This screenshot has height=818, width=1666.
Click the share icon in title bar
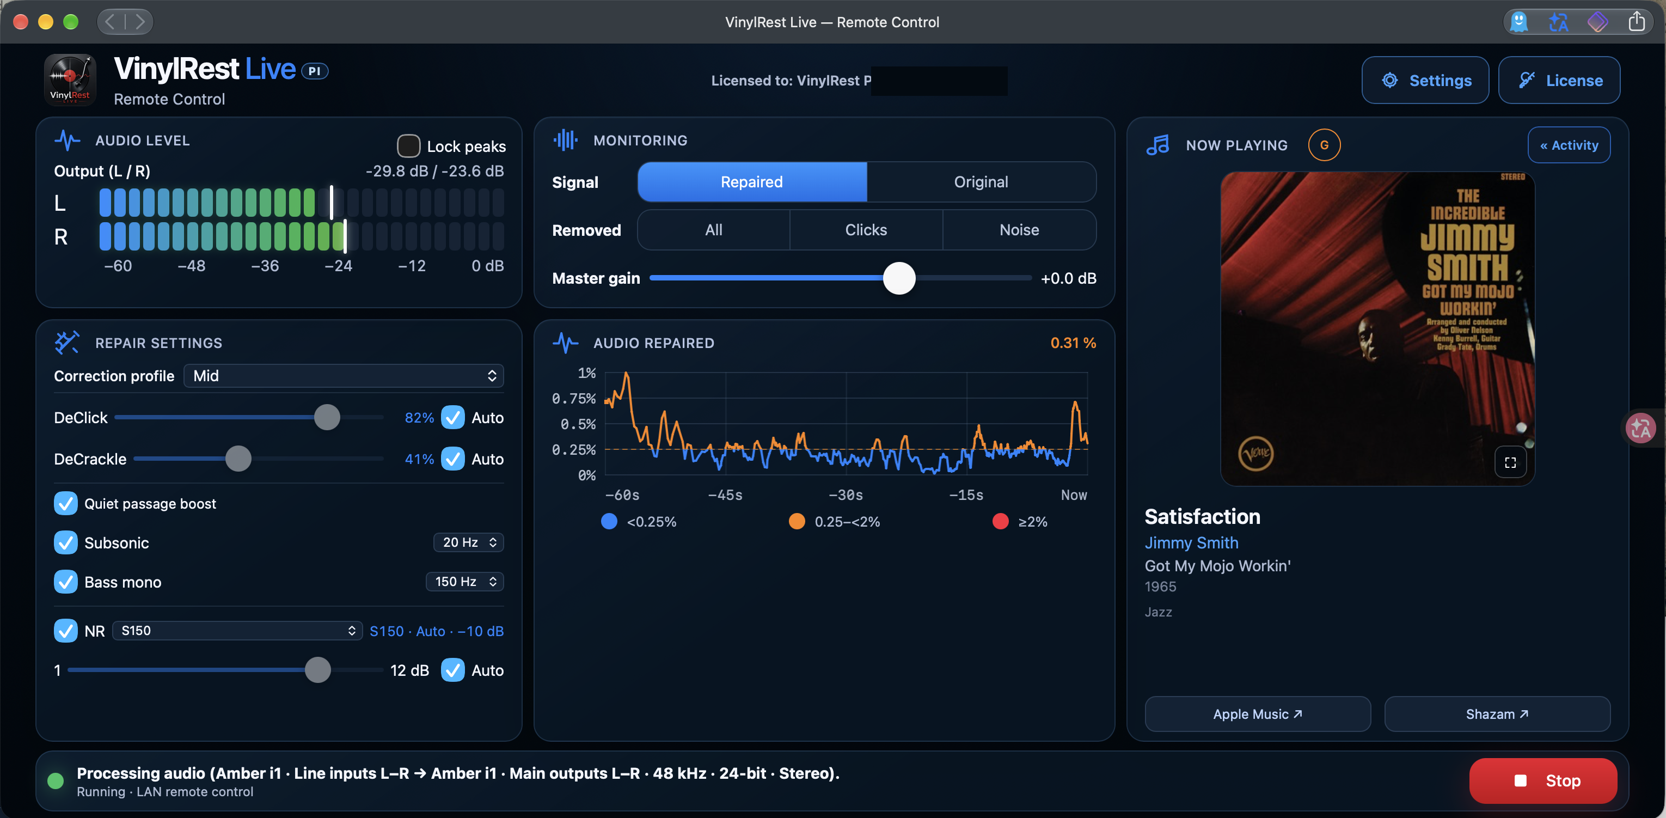pos(1636,21)
